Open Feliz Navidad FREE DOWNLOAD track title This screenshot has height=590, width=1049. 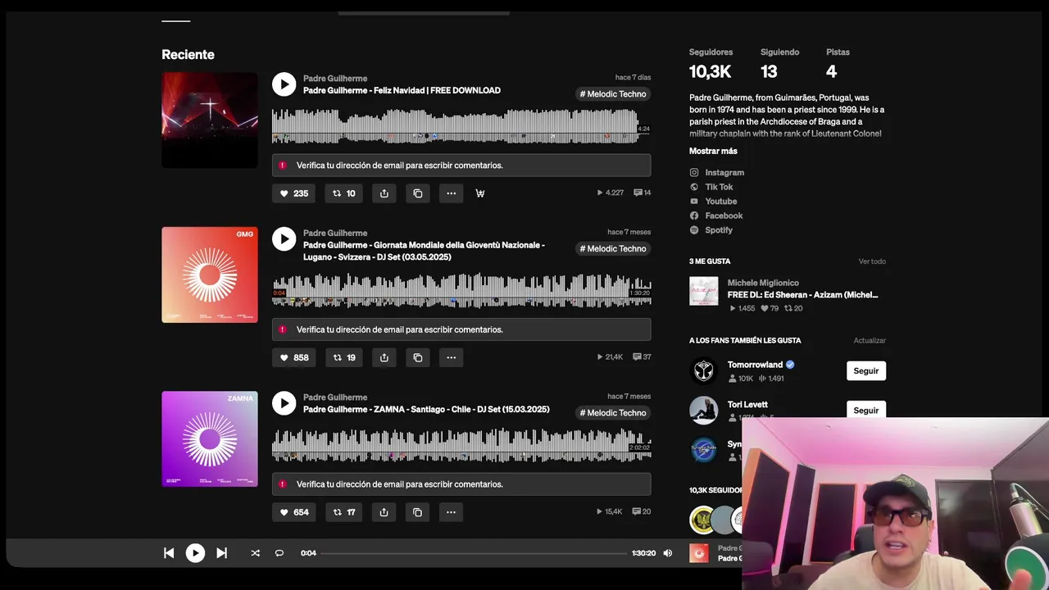402,90
